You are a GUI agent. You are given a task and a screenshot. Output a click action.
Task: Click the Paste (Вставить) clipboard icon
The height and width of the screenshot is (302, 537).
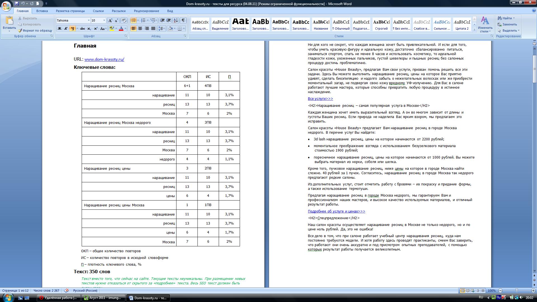[9, 20]
